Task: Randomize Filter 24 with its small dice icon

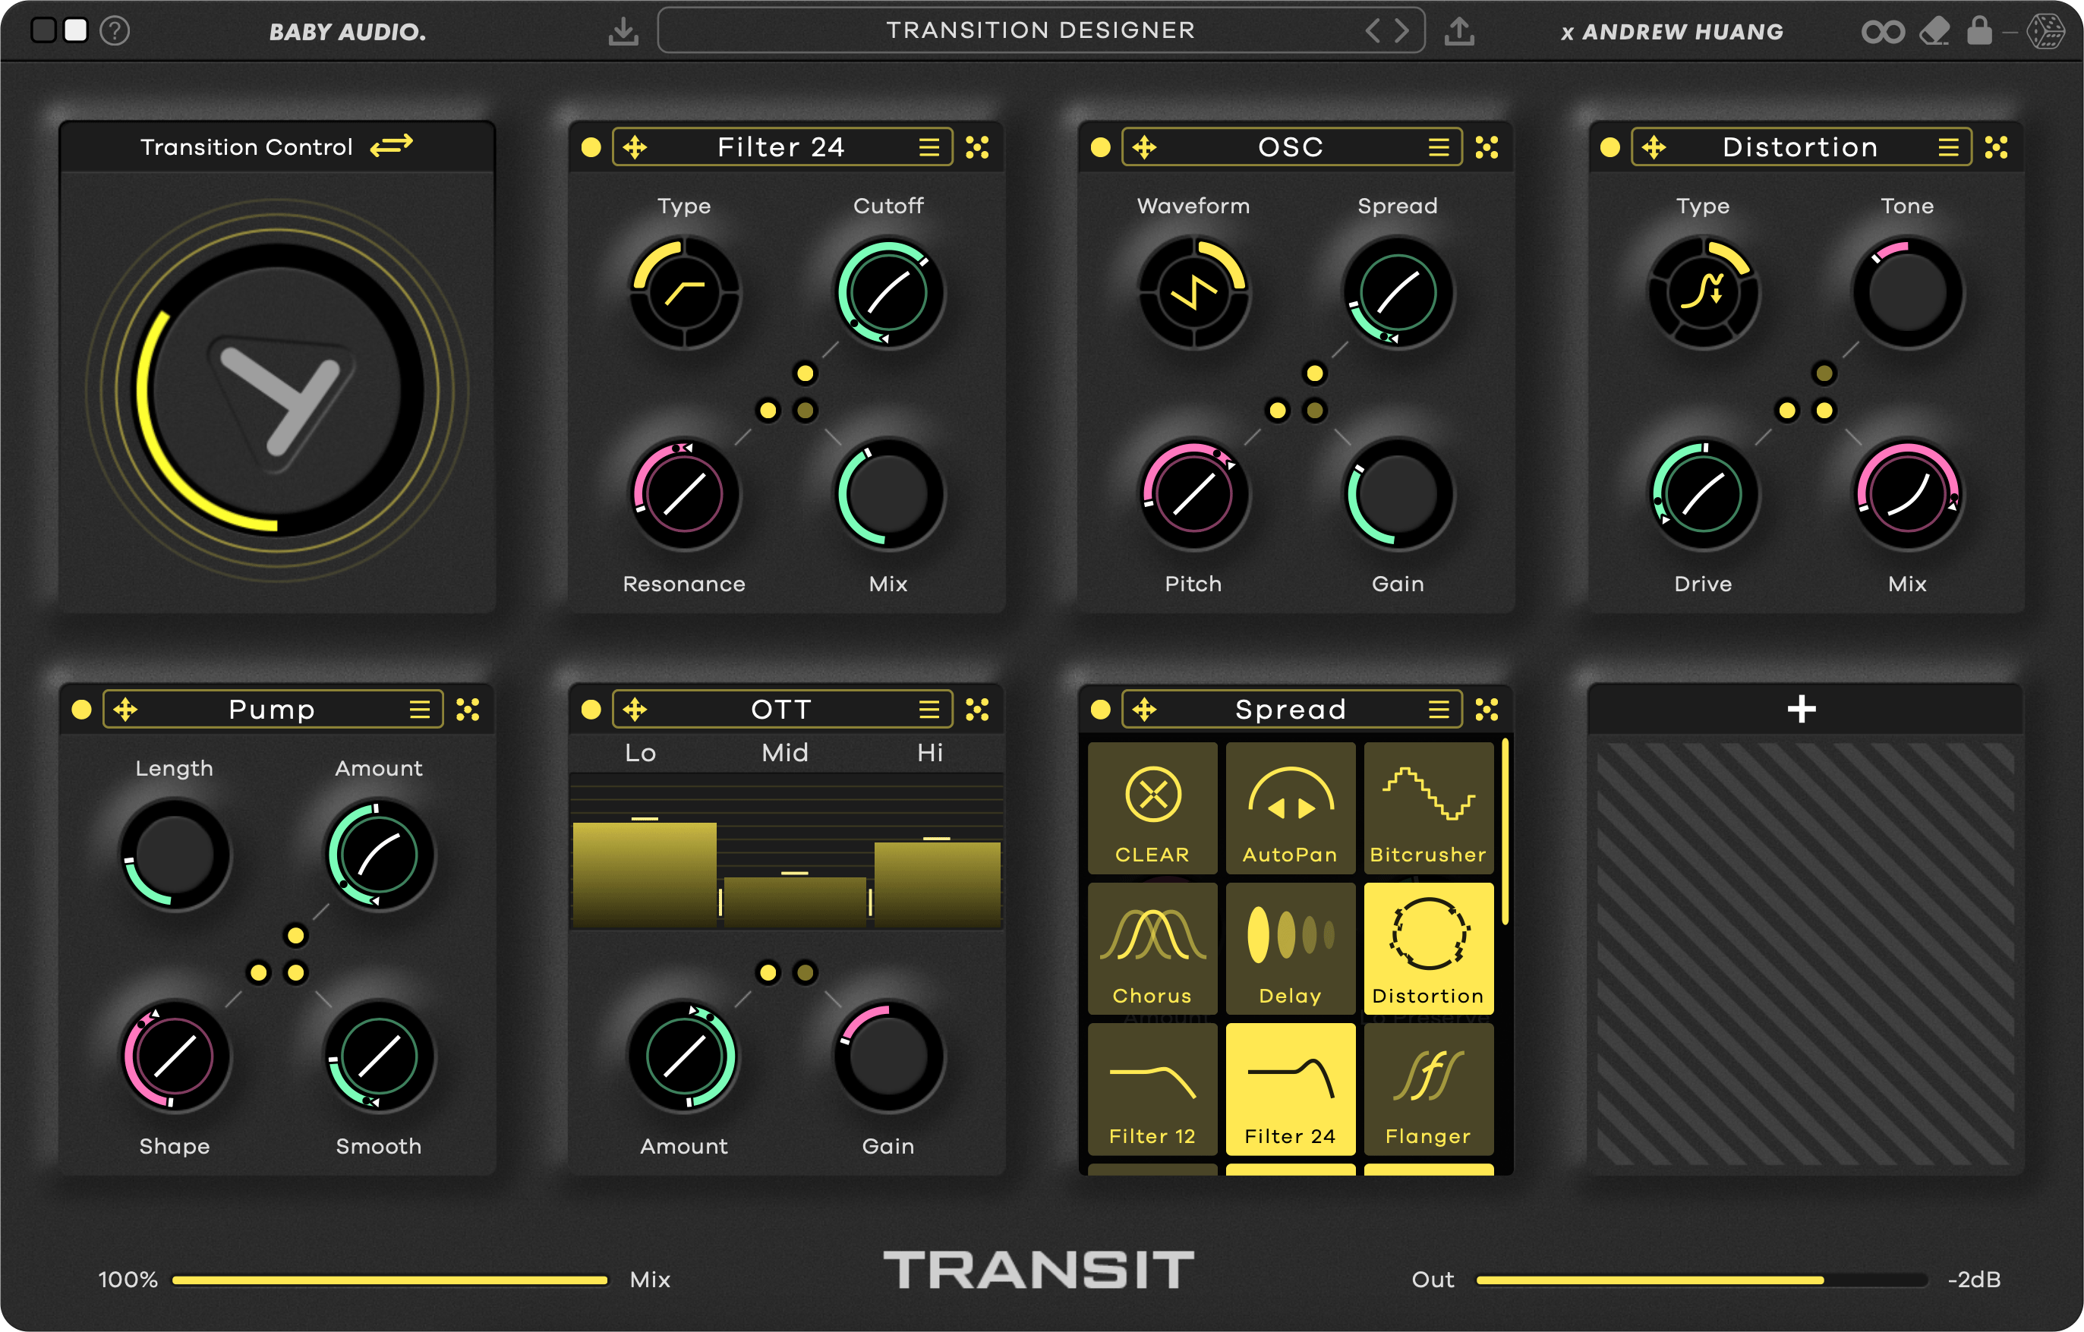Action: (x=979, y=146)
